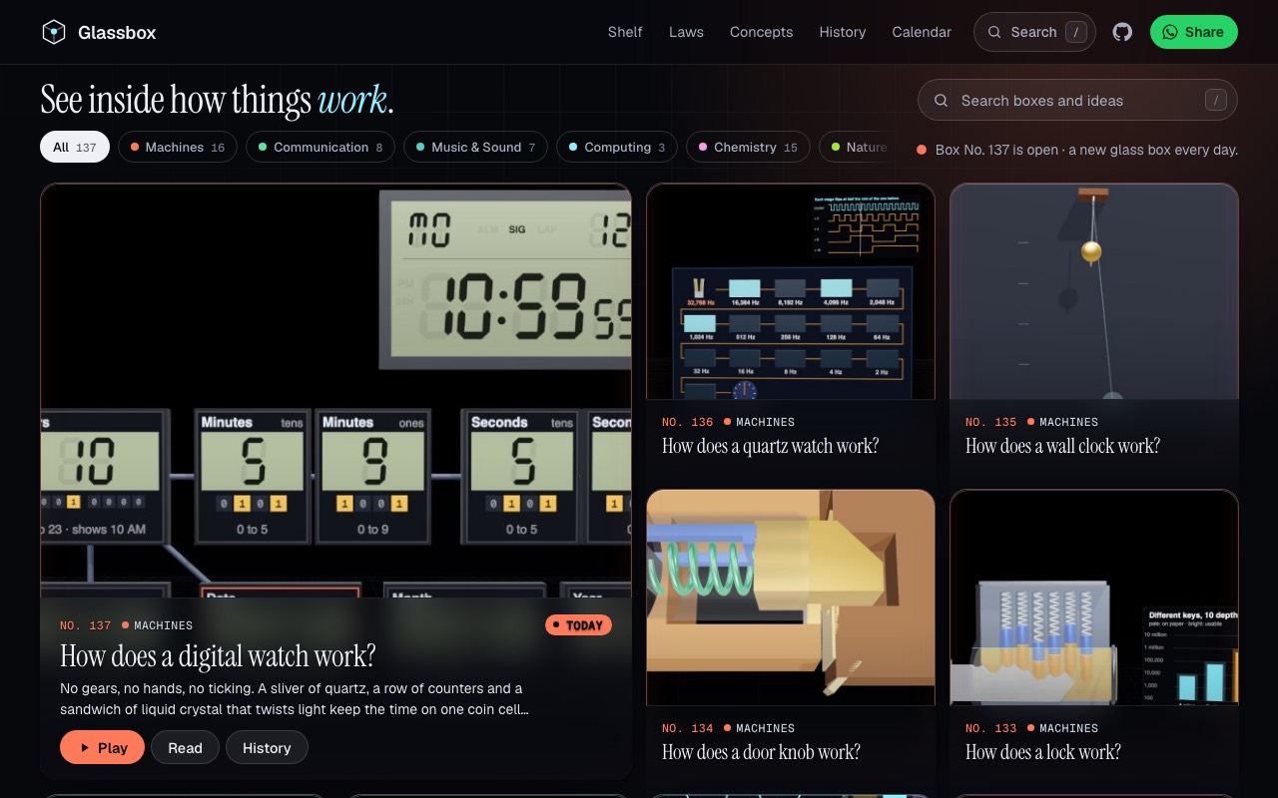Open the quartz watch thumbnail

tap(791, 291)
